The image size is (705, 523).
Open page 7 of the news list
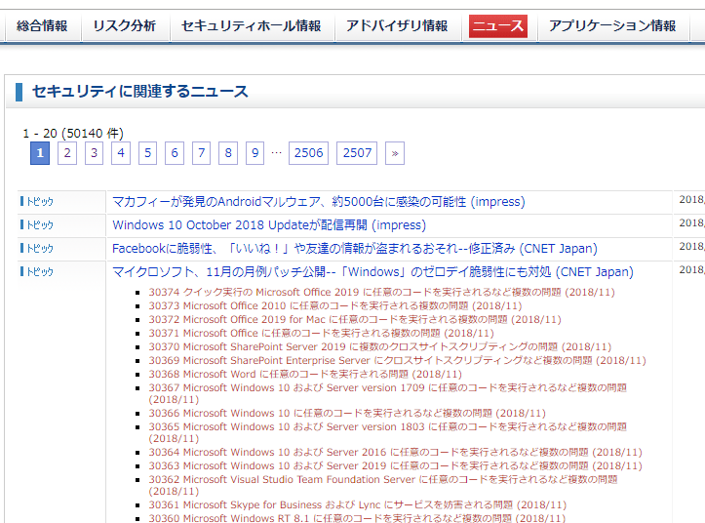(202, 153)
